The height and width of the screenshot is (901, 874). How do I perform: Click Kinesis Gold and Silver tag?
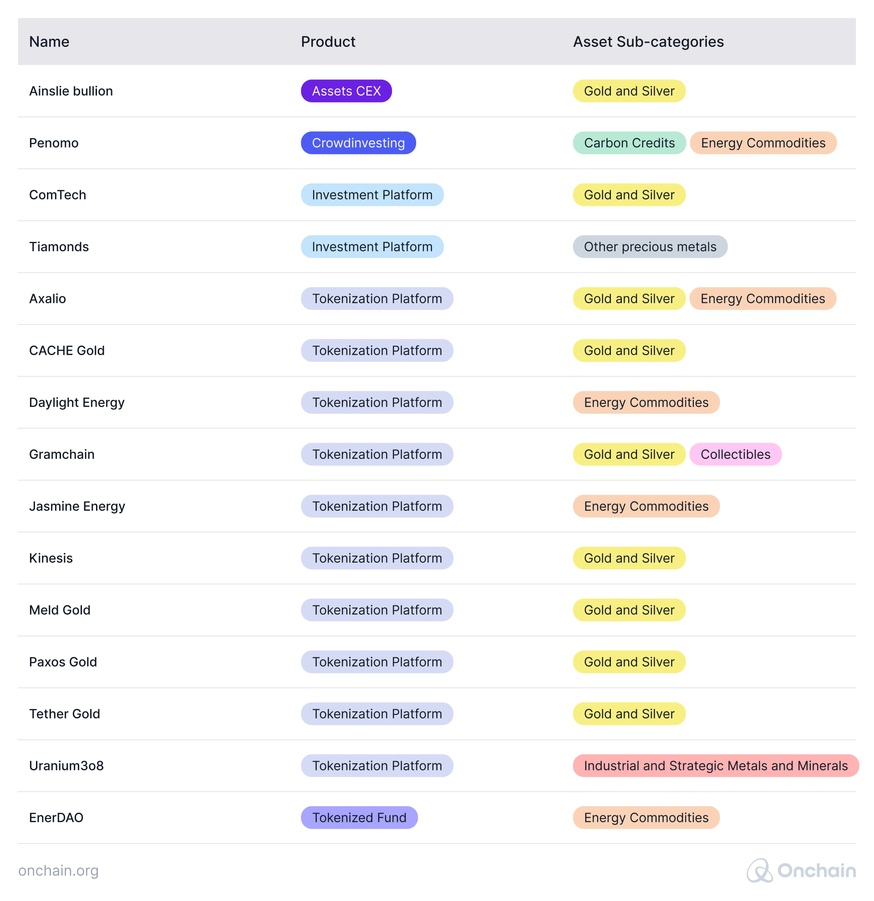(x=629, y=558)
